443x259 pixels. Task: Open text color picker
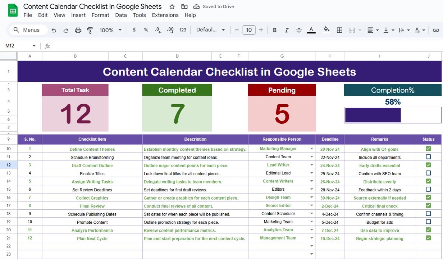(x=311, y=30)
